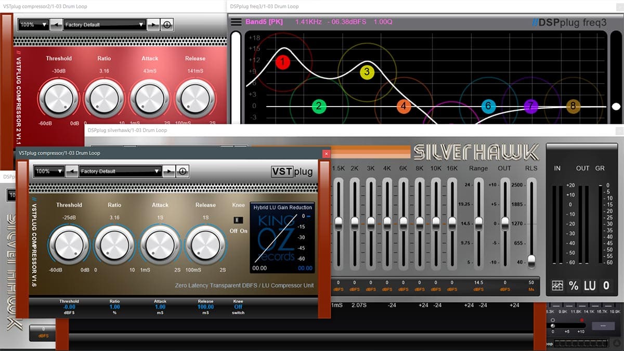Select orange band 4 node in freq3
The height and width of the screenshot is (351, 624).
point(404,107)
